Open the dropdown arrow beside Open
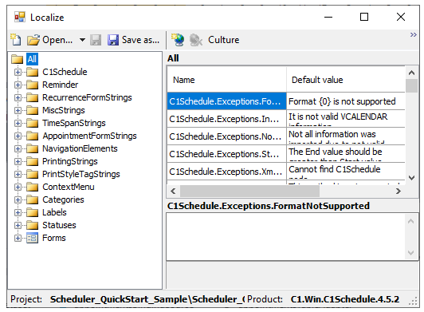The image size is (424, 312). pos(82,40)
